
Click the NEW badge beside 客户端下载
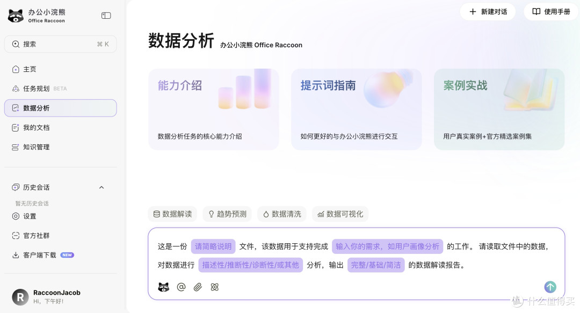point(67,255)
